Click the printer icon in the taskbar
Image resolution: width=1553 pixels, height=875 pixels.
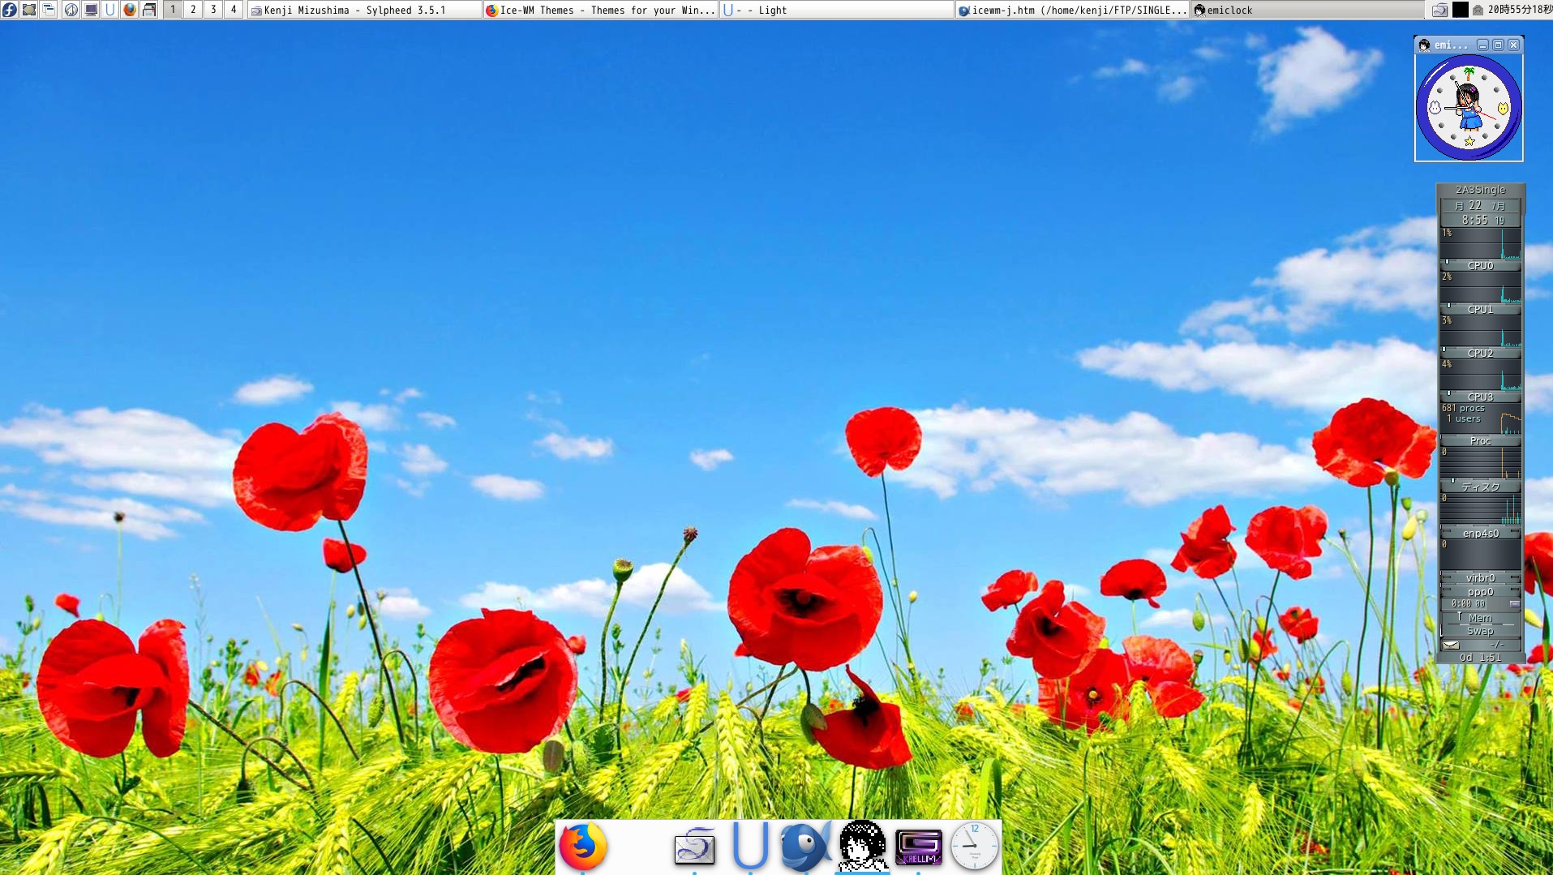coord(149,10)
